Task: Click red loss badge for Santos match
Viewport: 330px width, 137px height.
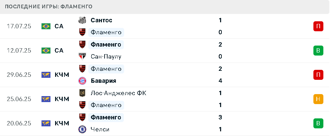Action: pos(318,26)
